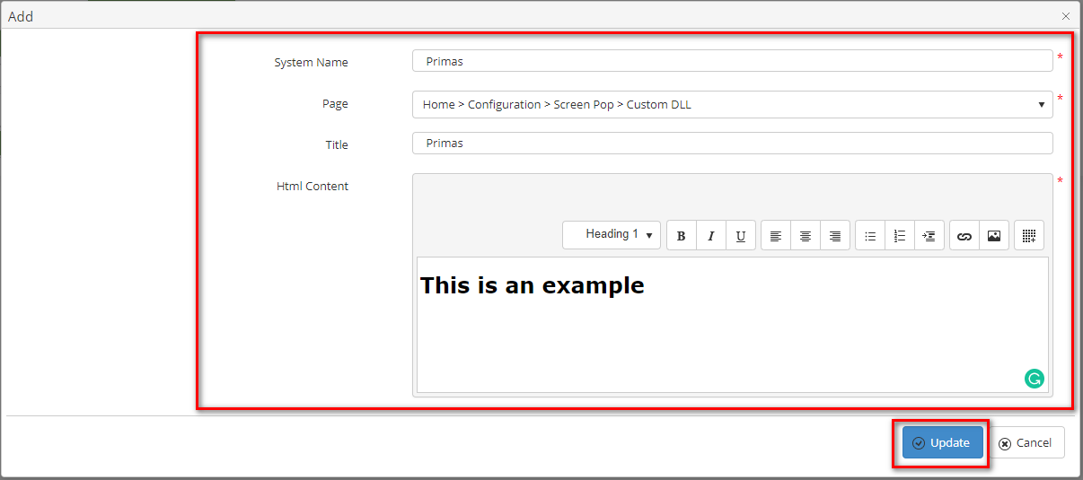This screenshot has height=480, width=1083.
Task: Center align the text
Action: (806, 236)
